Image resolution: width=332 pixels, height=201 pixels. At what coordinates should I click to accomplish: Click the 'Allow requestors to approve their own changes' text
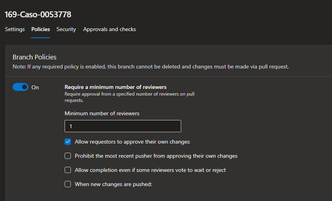pos(132,142)
